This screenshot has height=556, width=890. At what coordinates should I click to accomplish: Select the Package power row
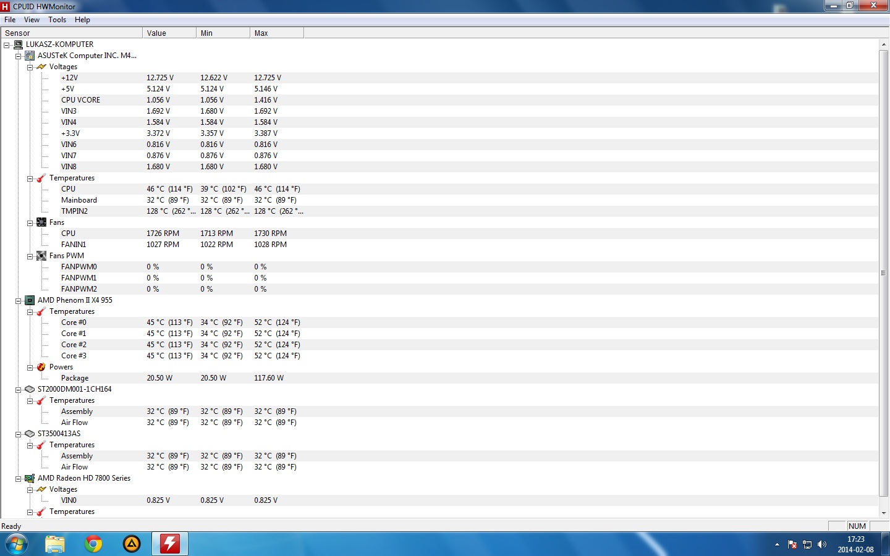pyautogui.click(x=439, y=378)
